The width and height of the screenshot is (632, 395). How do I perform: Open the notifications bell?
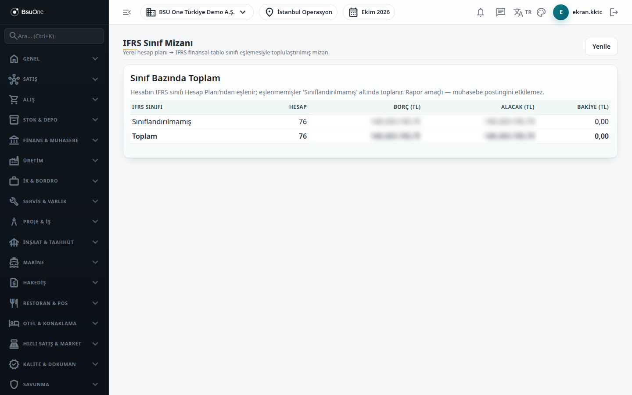(481, 12)
